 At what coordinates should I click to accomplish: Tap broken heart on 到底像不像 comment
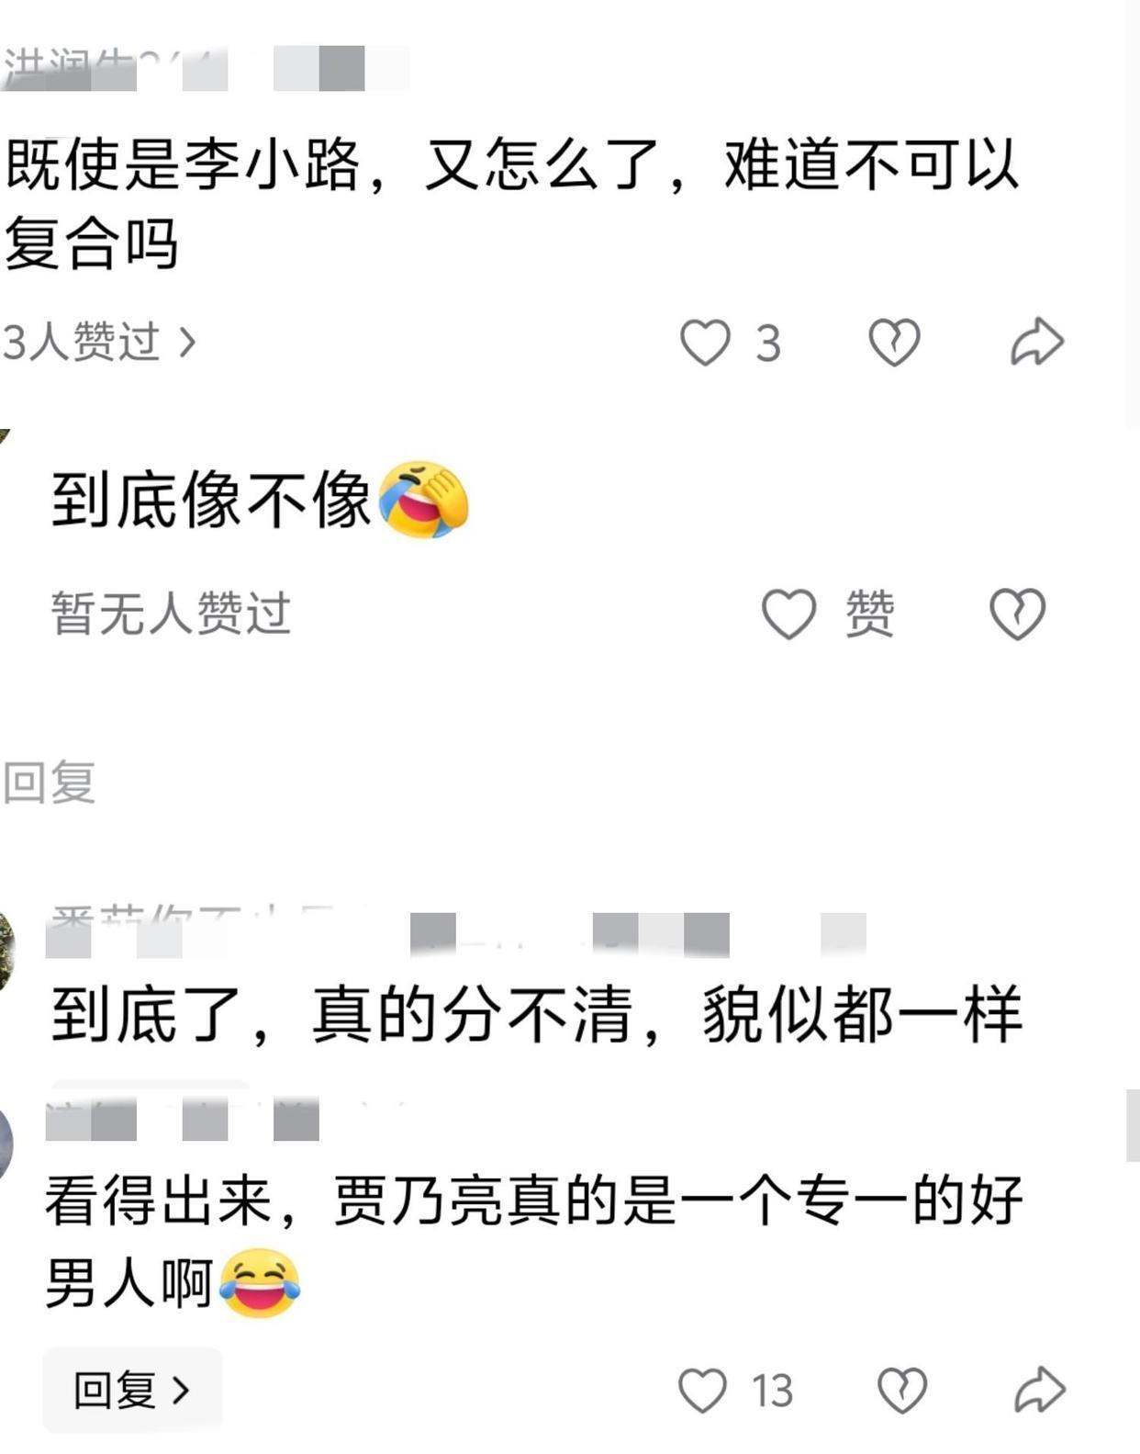(1017, 614)
